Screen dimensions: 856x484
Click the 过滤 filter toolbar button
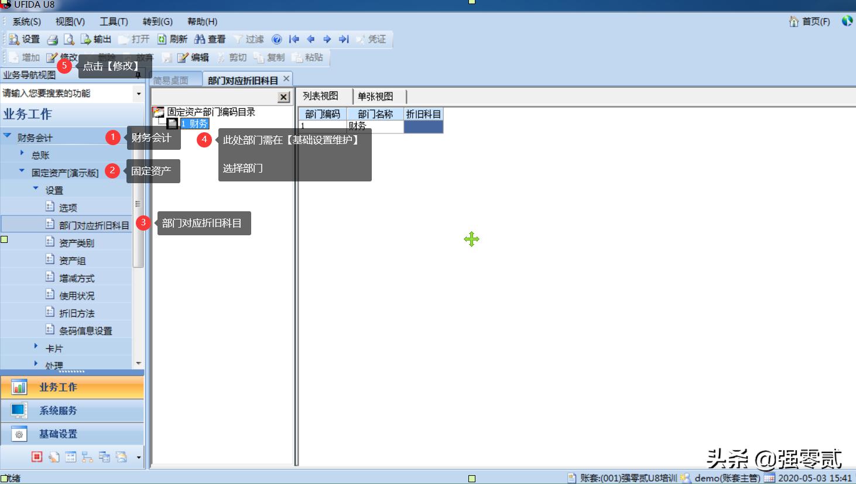[249, 39]
